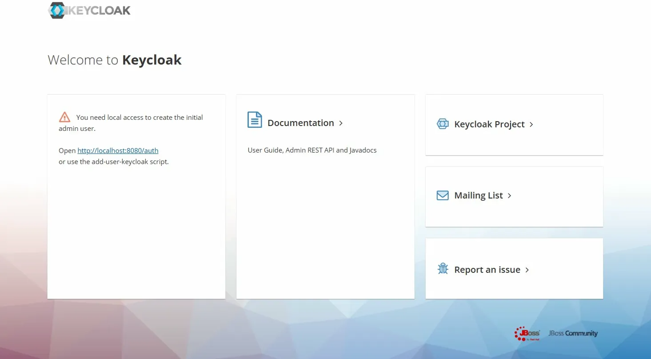Click the JBoss by Red Hat logo
Viewport: 651px width, 359px height.
[527, 333]
